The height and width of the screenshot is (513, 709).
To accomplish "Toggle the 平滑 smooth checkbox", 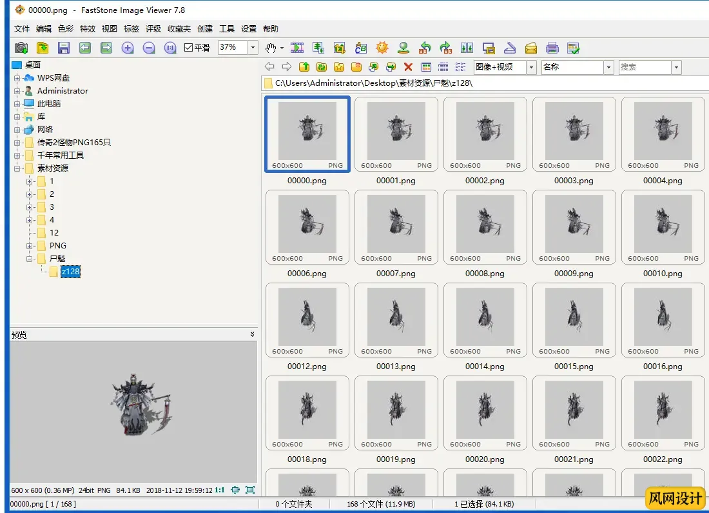I will pos(189,48).
